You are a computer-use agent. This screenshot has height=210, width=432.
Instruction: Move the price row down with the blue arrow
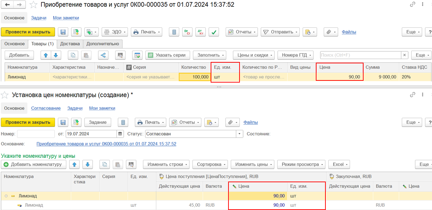pyautogui.click(x=88, y=164)
